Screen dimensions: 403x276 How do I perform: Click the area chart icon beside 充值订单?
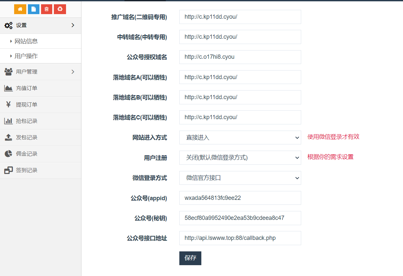9,88
